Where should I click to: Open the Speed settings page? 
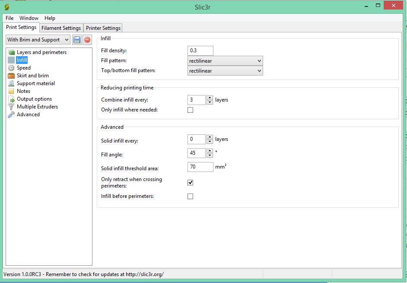23,68
